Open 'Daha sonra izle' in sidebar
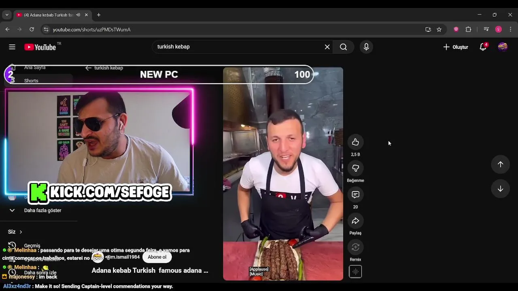This screenshot has width=518, height=291. 40,273
